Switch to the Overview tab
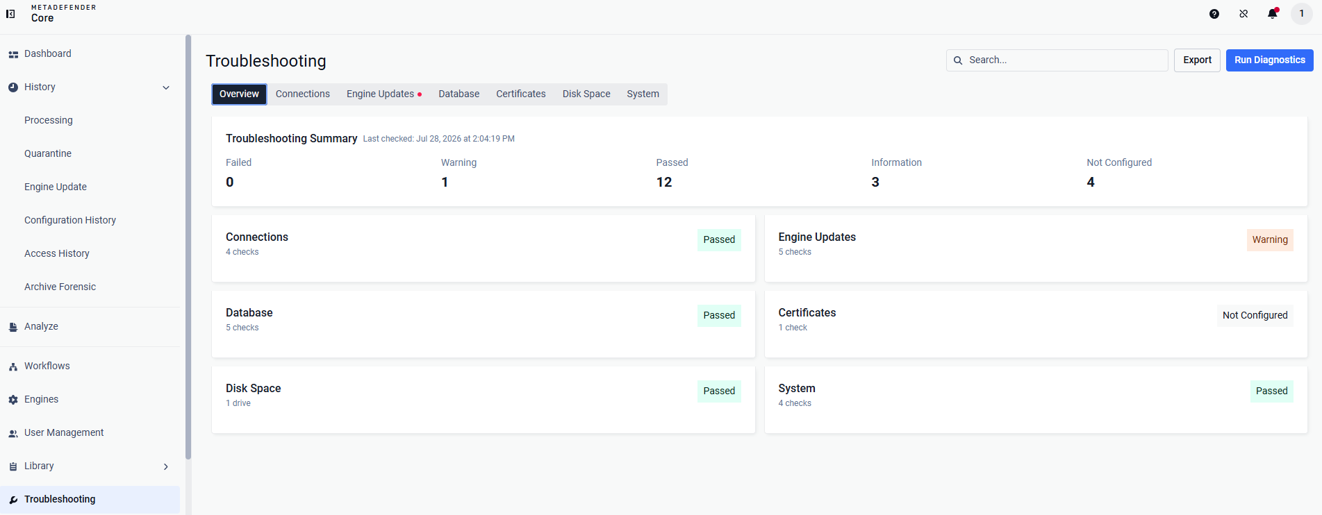The width and height of the screenshot is (1322, 515). [x=239, y=94]
